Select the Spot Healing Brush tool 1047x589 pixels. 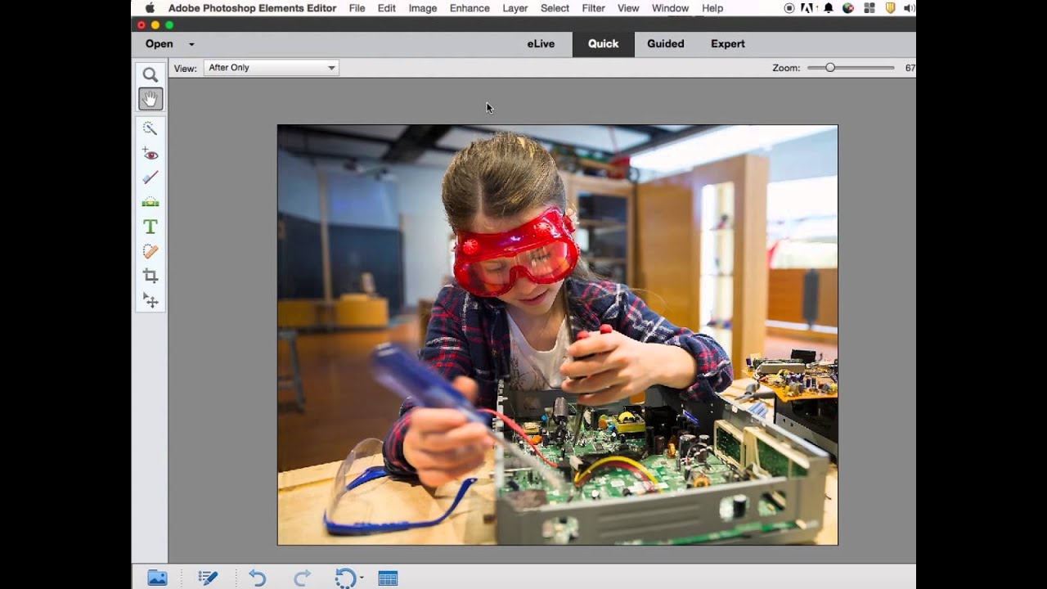tap(150, 251)
